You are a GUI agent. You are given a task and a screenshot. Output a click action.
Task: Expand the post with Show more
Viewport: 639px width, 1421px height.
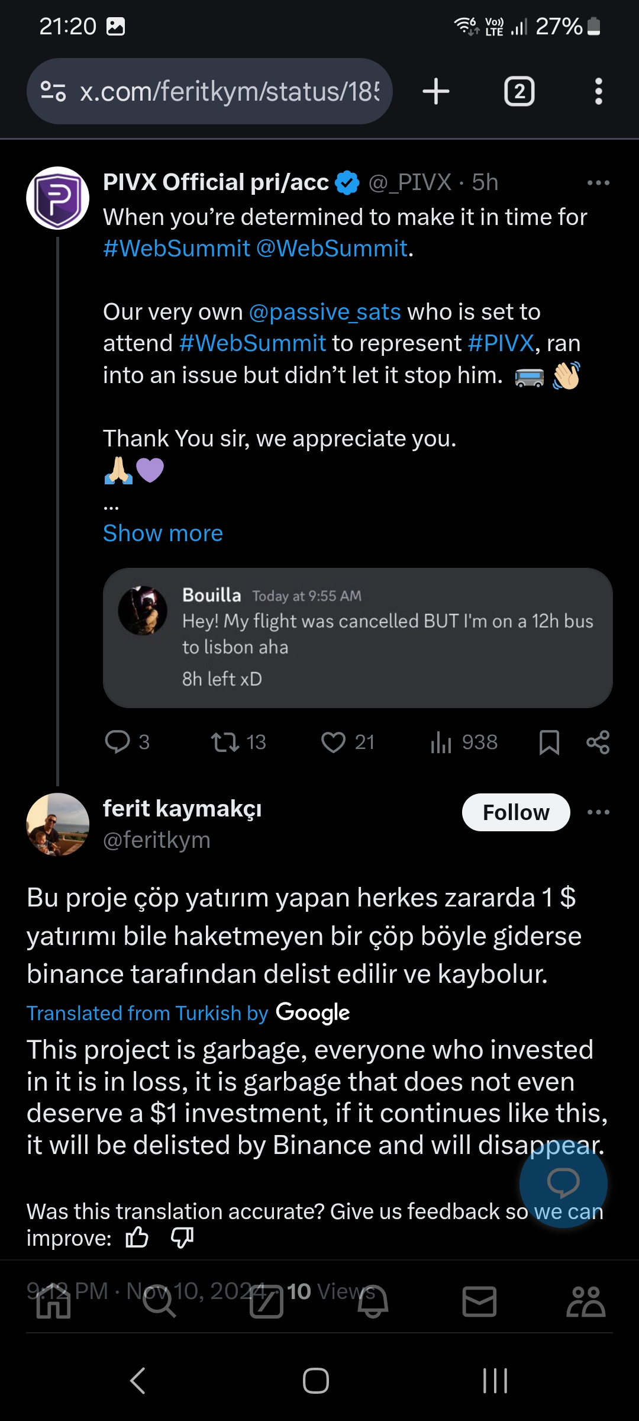click(163, 533)
